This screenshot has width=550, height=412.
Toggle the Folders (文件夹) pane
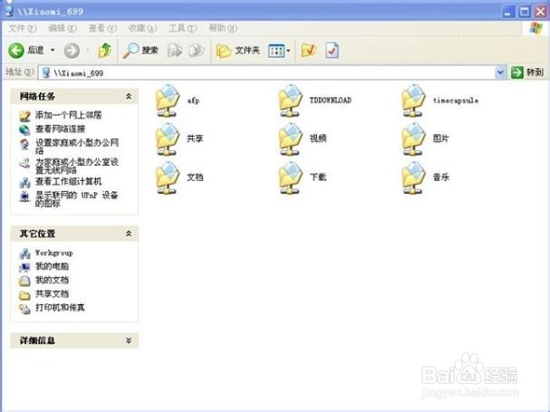click(x=237, y=51)
